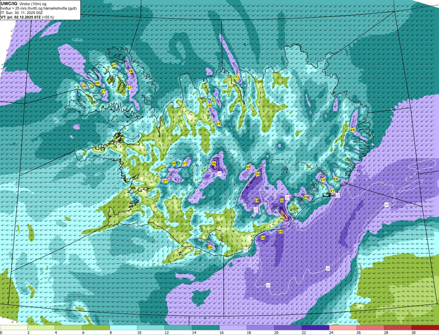Image resolution: width=439 pixels, height=335 pixels.
Task: Click the 14–16 m/s dark teal legend swatch
Action: click(206, 327)
